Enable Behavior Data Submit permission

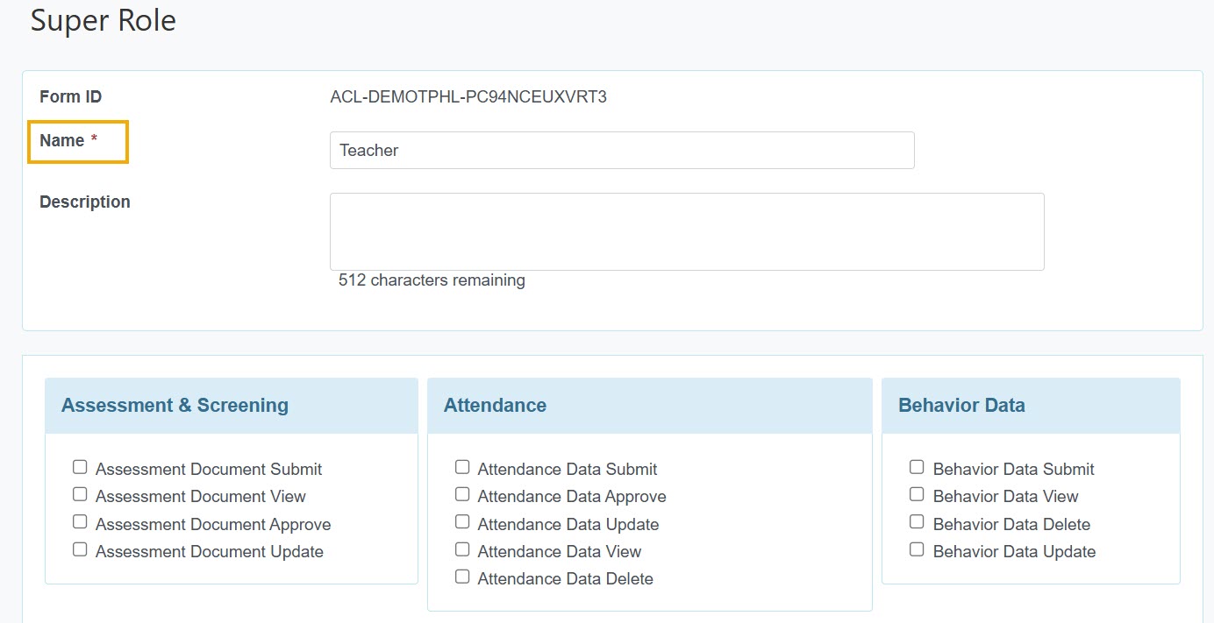tap(917, 468)
